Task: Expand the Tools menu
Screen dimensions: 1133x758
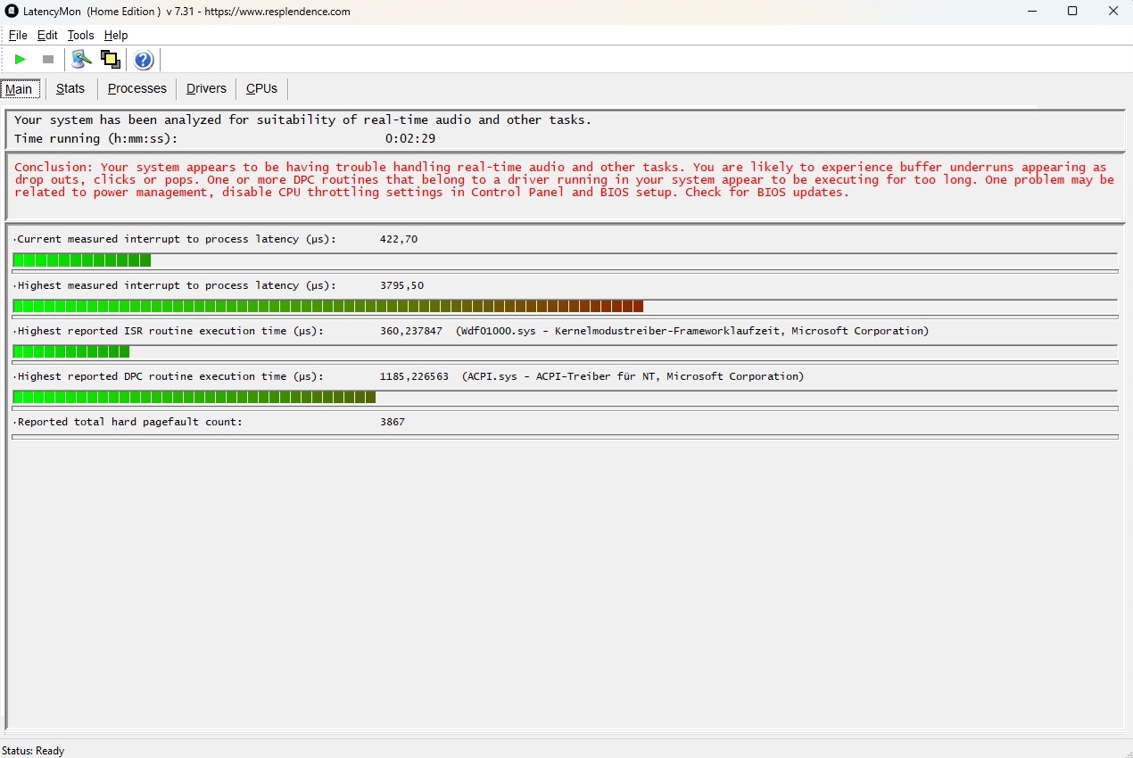Action: 80,36
